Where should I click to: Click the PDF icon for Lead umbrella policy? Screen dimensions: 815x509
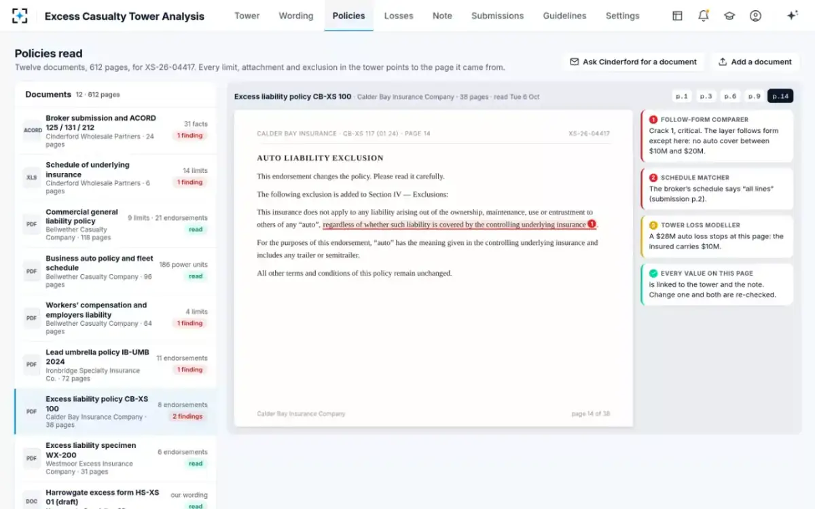click(32, 364)
